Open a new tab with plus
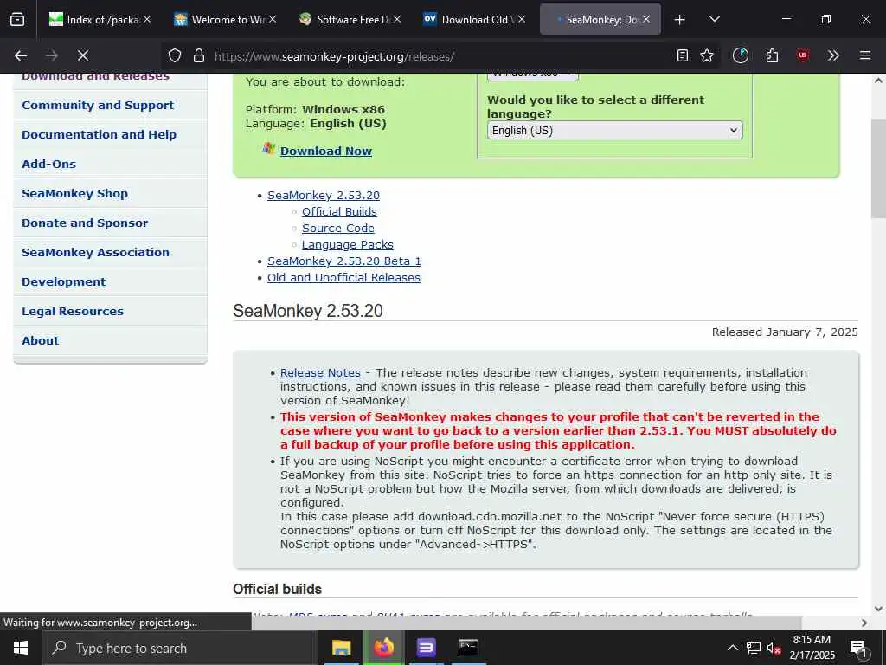This screenshot has width=886, height=665. coord(680,20)
